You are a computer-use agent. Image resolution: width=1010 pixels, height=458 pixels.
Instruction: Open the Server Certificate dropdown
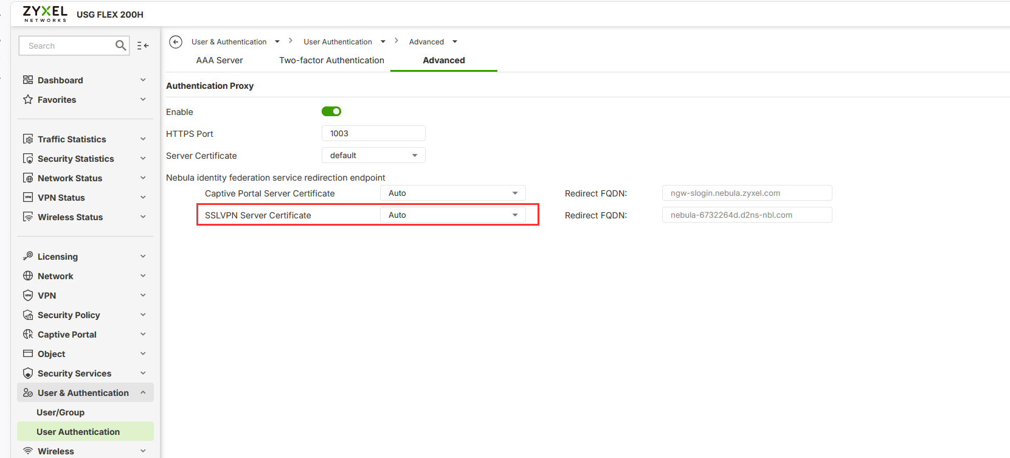tap(373, 155)
